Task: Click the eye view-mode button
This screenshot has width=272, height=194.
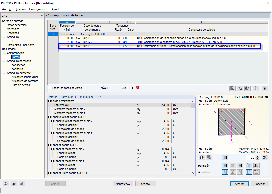Action: pos(264,88)
